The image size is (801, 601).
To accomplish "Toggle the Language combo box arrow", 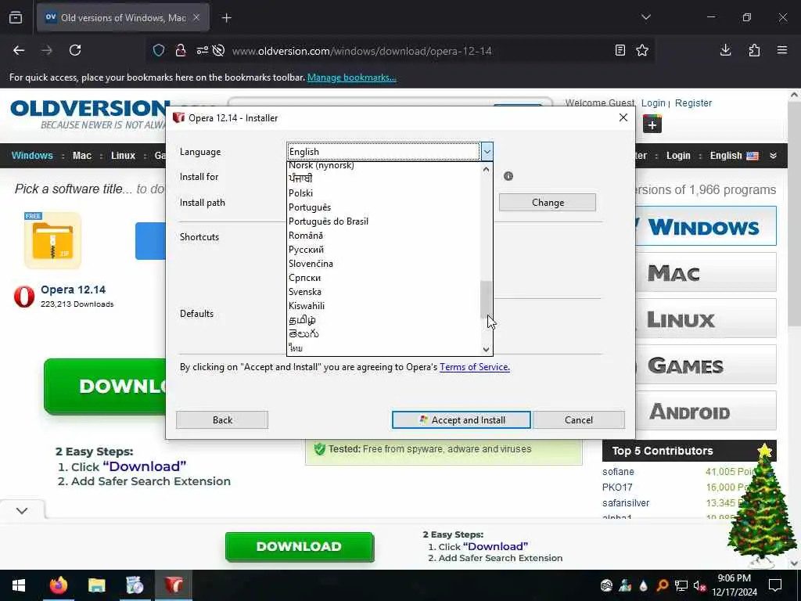I will click(x=487, y=151).
